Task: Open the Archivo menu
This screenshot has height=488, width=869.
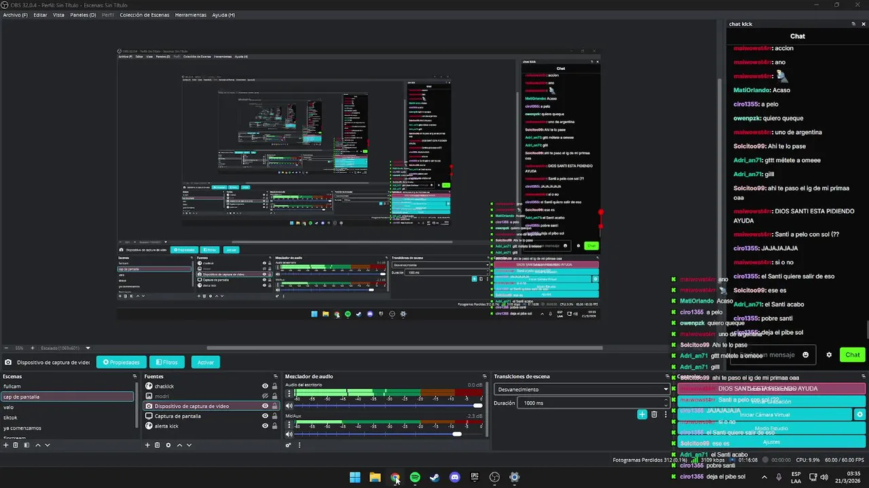Action: [x=16, y=15]
